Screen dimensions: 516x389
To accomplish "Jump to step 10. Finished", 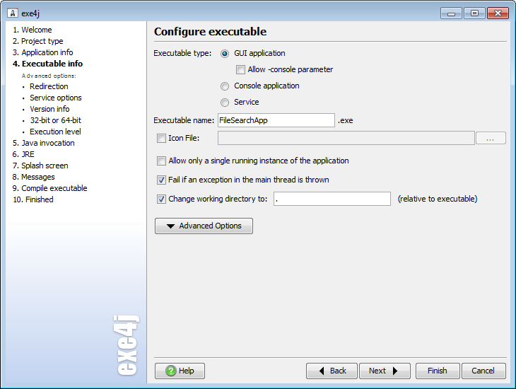I will 33,199.
